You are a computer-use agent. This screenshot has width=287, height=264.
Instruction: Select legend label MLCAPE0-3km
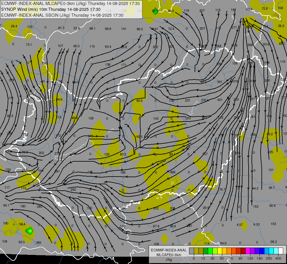(169, 255)
